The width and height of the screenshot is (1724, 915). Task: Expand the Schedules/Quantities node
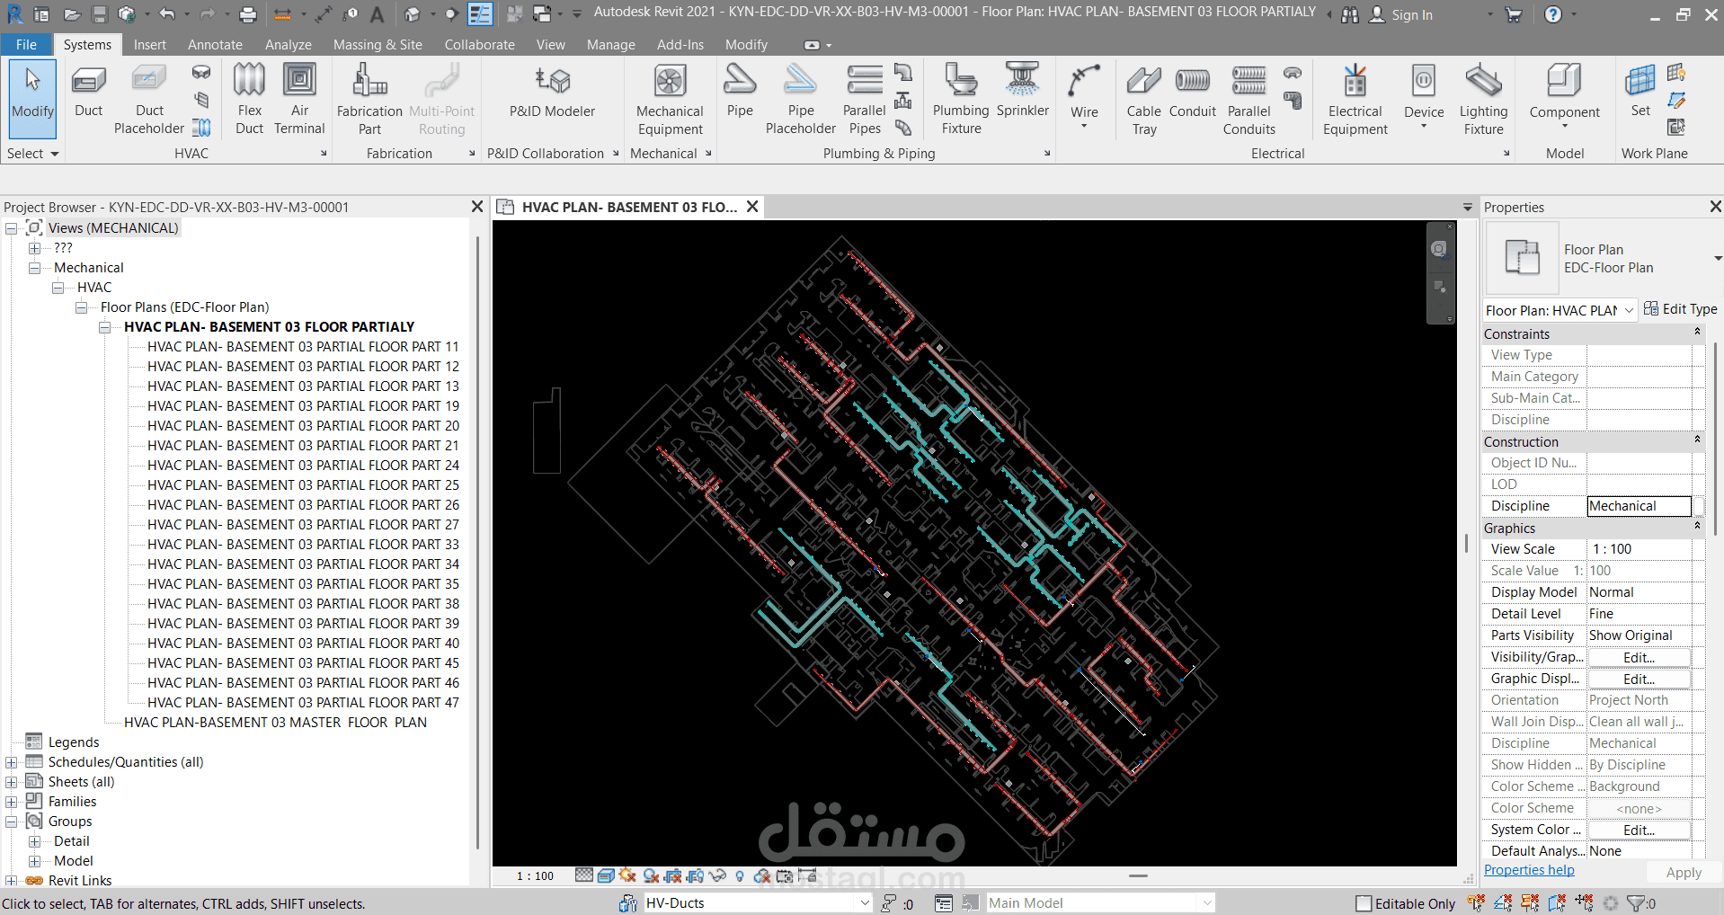pyautogui.click(x=12, y=762)
